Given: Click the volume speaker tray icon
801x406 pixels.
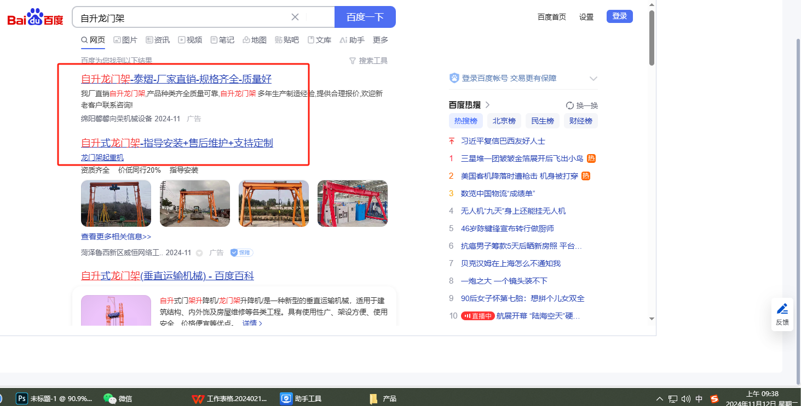Looking at the screenshot, I should click(x=685, y=399).
